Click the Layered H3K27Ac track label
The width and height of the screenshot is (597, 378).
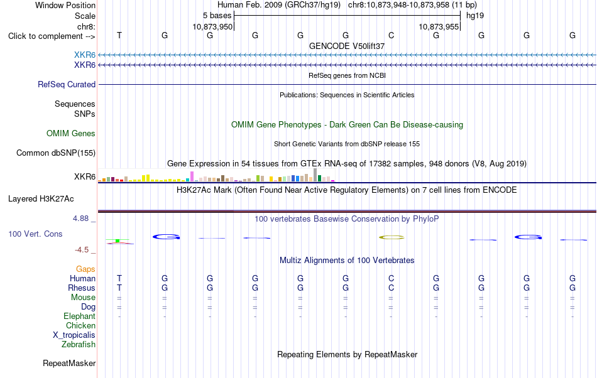point(41,199)
